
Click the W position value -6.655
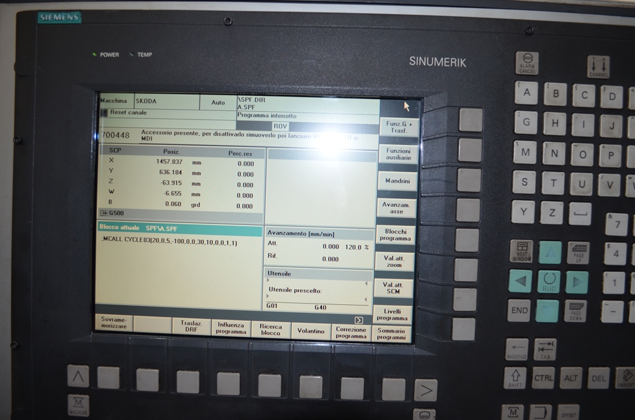tap(172, 193)
